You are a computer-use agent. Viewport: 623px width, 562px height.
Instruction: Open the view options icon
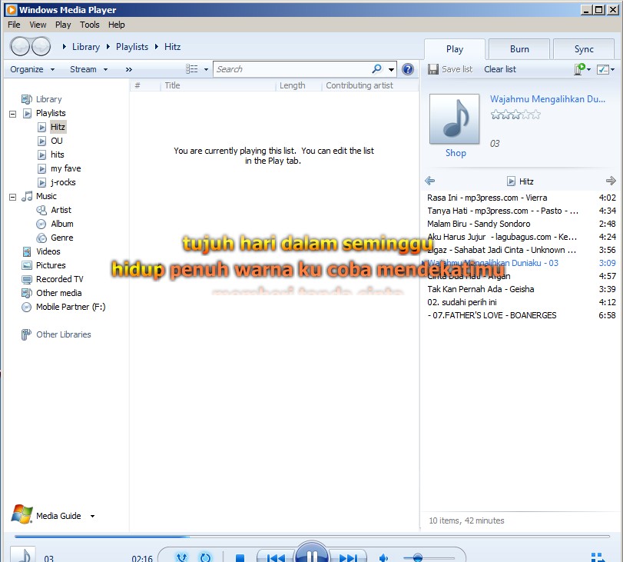point(191,69)
